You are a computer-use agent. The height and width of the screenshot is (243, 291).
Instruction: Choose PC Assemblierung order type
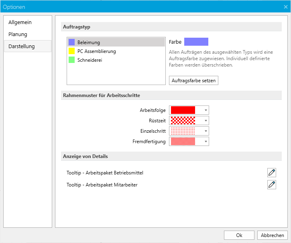click(x=97, y=51)
